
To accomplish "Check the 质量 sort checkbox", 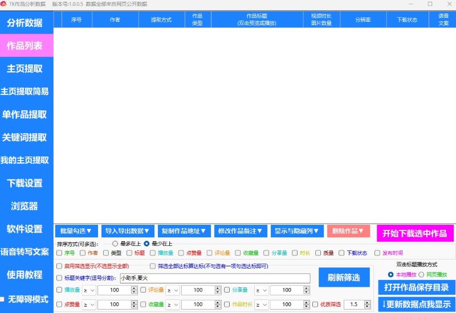I will coord(318,253).
